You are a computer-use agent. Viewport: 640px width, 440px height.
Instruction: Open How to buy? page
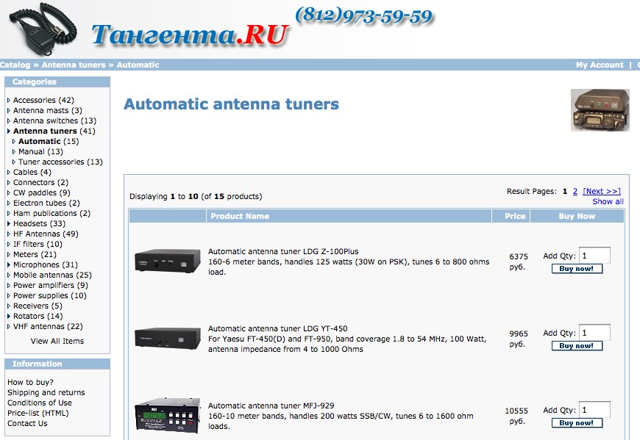30,382
